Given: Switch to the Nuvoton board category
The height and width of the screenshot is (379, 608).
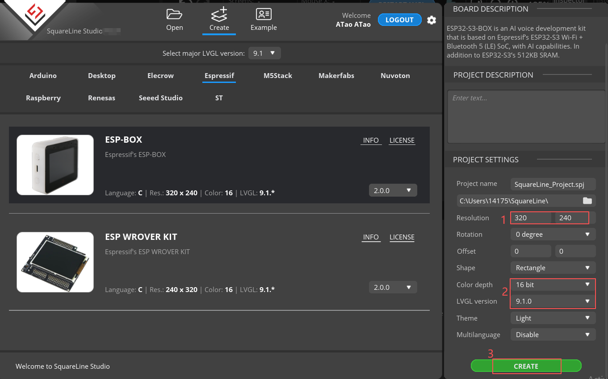Looking at the screenshot, I should pyautogui.click(x=395, y=76).
